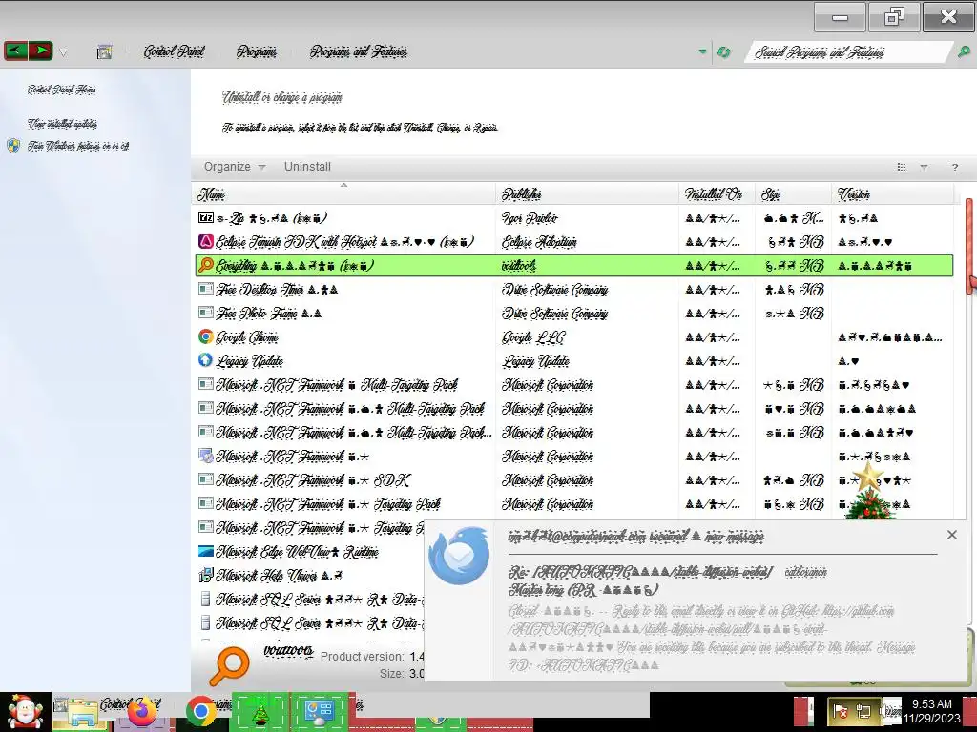
Task: Sort by the Name column header
Action: click(x=343, y=194)
